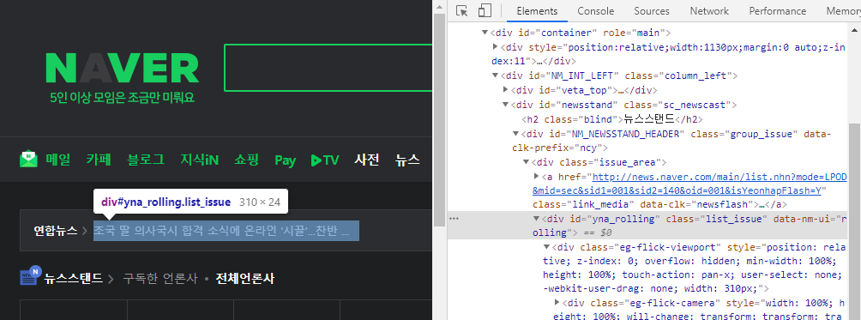Open the news.naver.com href link in DOM

coord(690,184)
